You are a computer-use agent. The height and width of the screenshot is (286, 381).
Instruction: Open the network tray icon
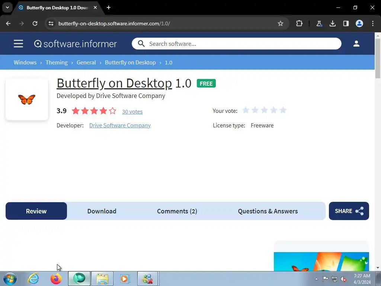click(334, 279)
